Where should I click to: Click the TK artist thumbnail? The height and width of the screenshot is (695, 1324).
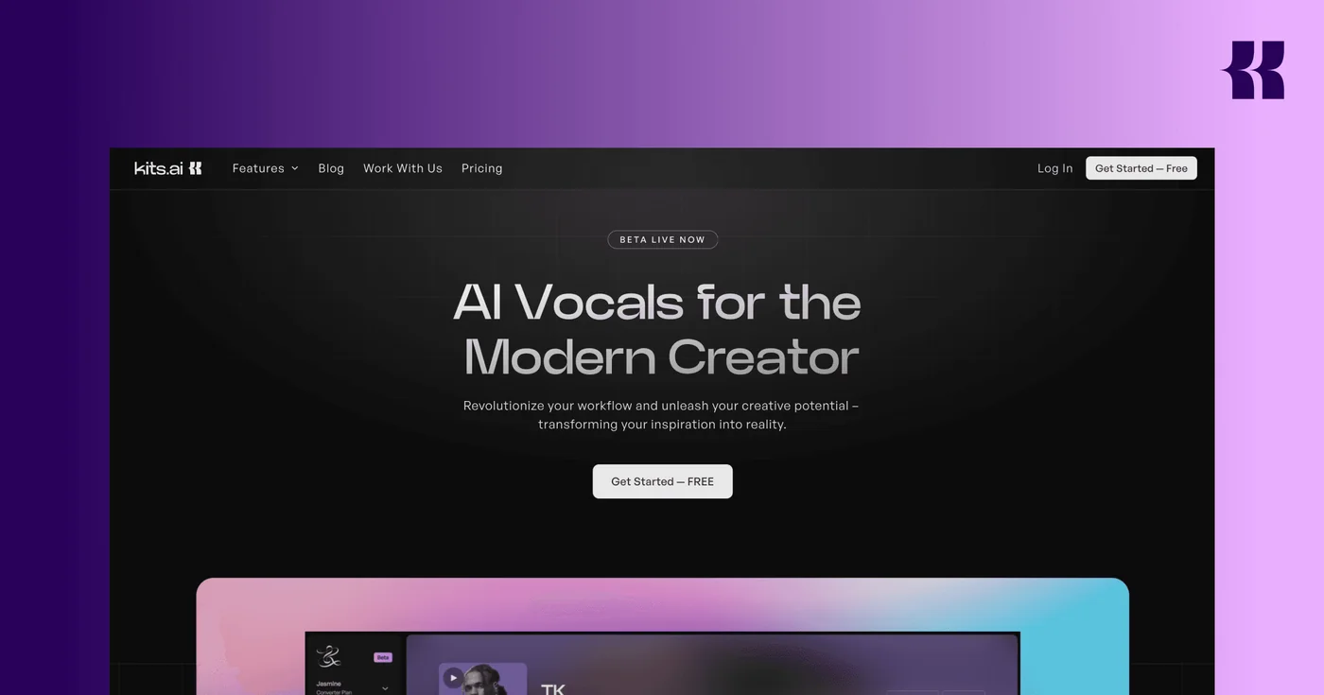(x=482, y=679)
